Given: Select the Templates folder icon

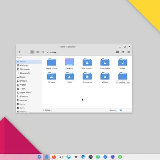Looking at the screenshot, I should click(x=87, y=76).
